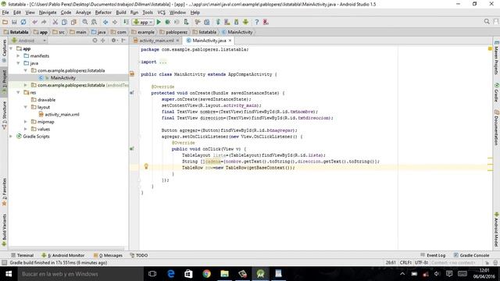Click the Replace magnifier icon

click(94, 22)
